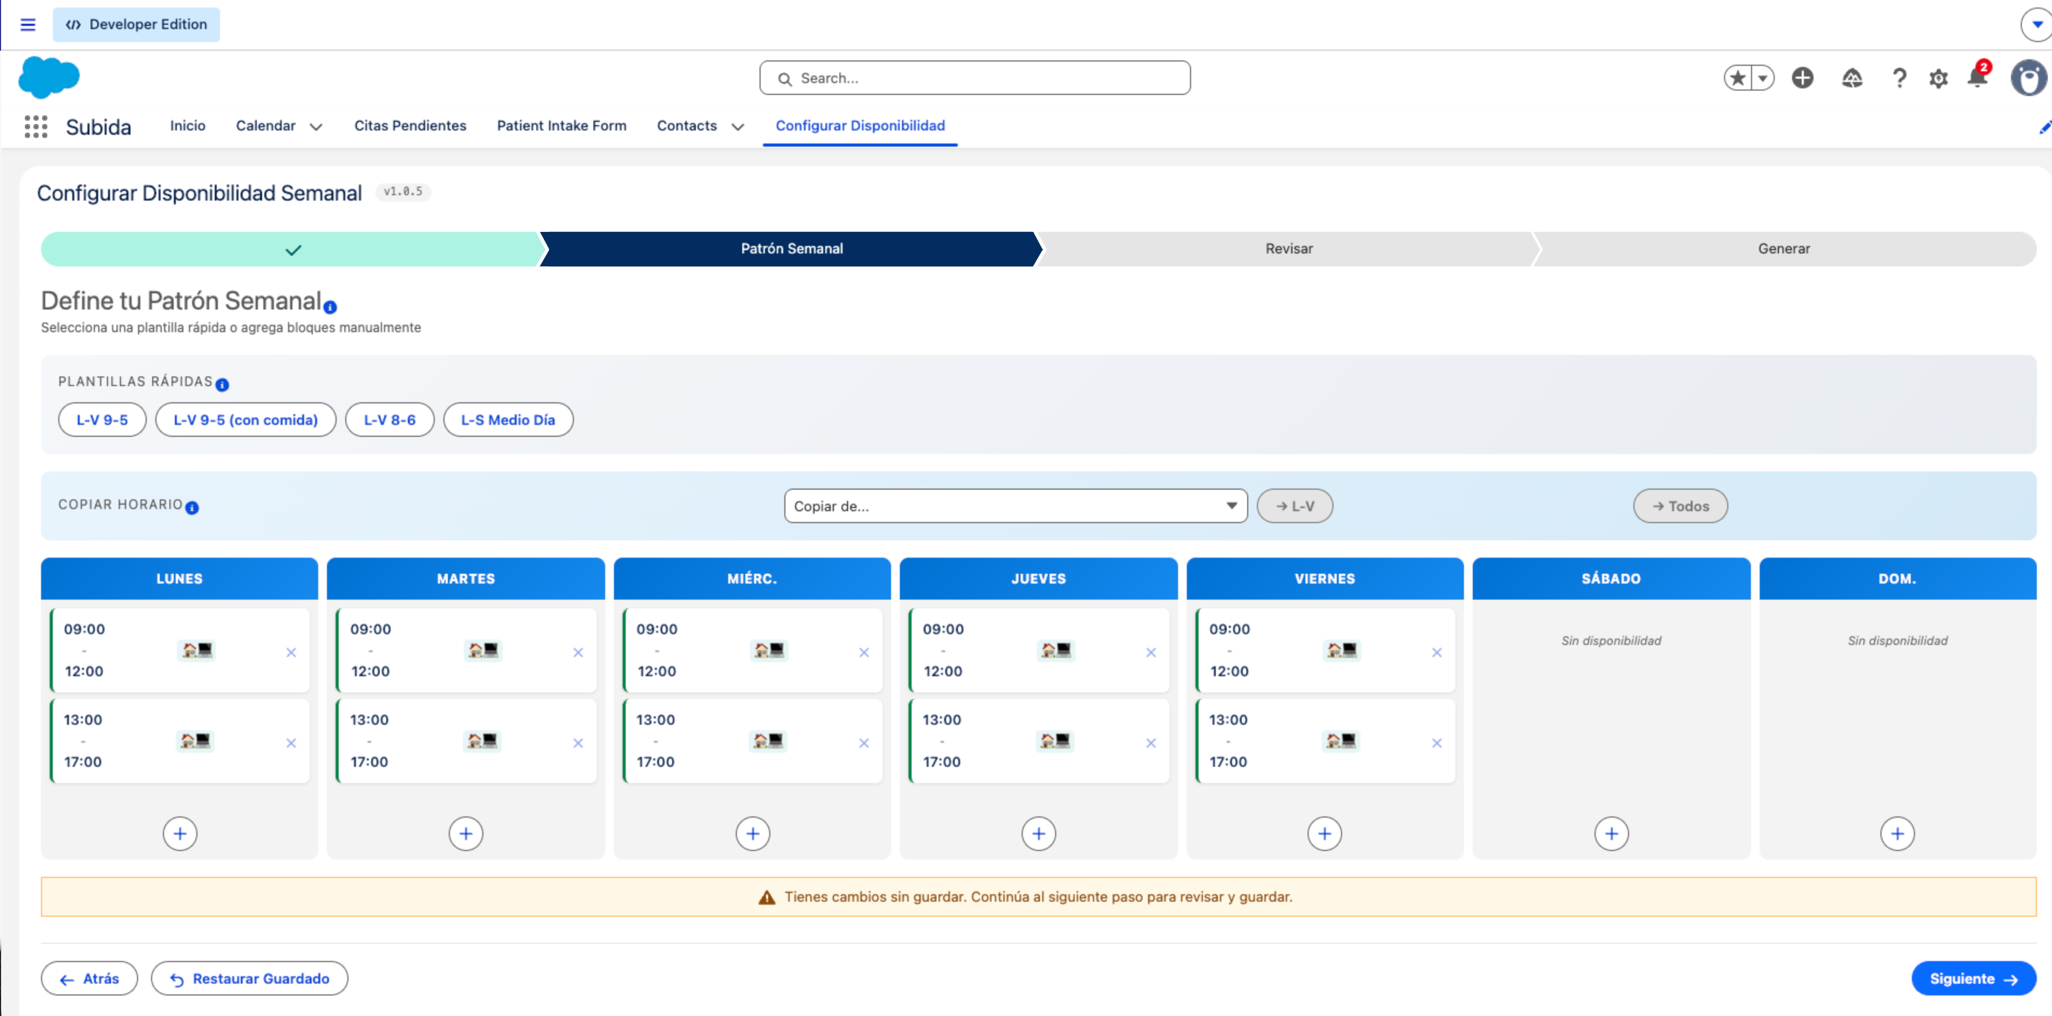Open the App Launcher grid icon
This screenshot has width=2052, height=1016.
tap(36, 127)
